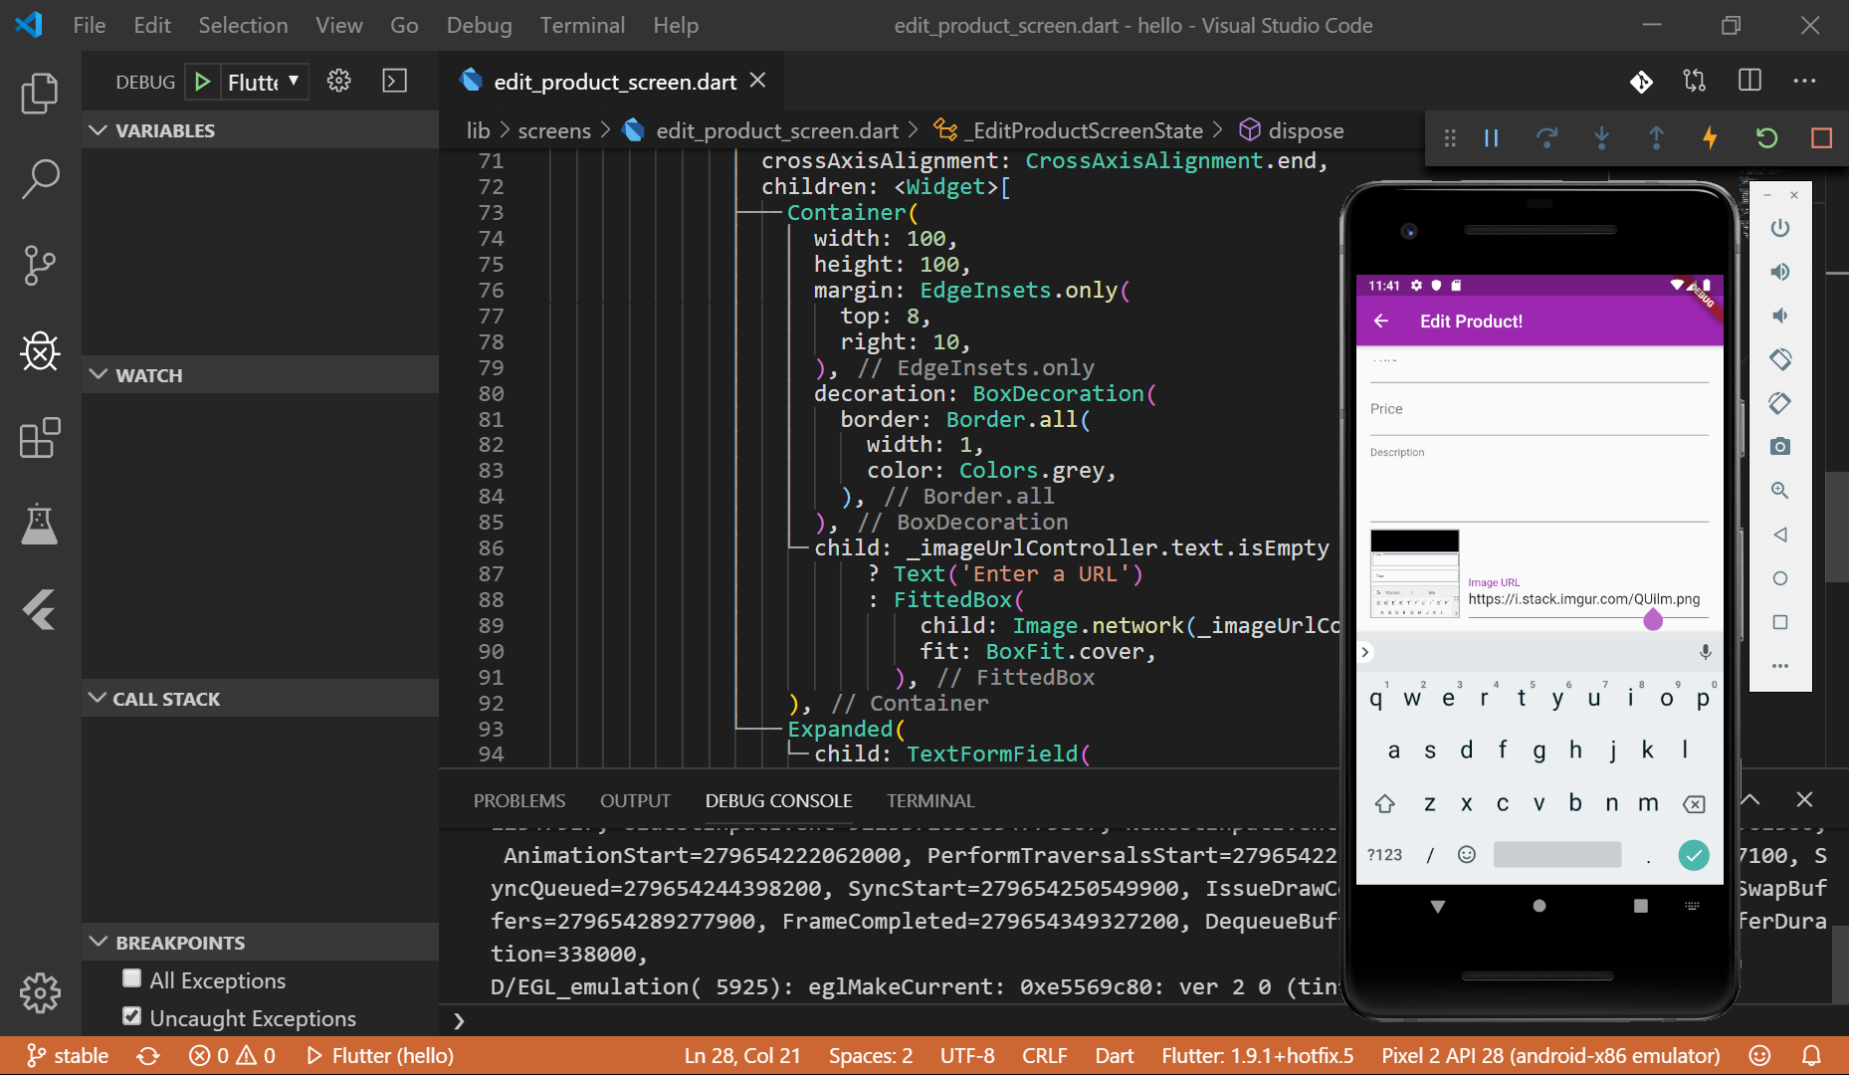
Task: Tap the purple text cursor handle
Action: click(1653, 621)
